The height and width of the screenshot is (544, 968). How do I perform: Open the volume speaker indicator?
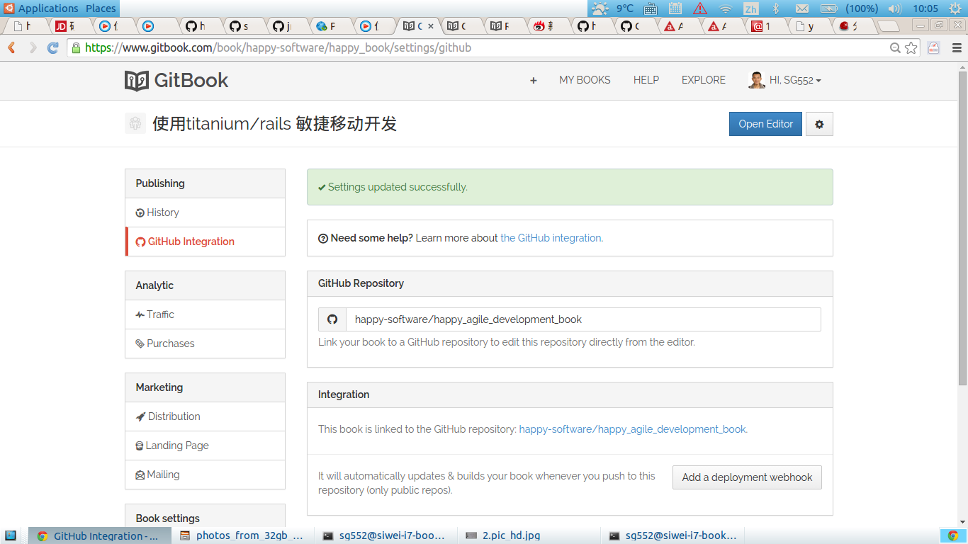(894, 8)
